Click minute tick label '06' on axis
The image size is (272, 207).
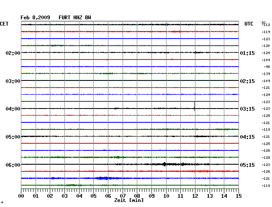(x=108, y=196)
